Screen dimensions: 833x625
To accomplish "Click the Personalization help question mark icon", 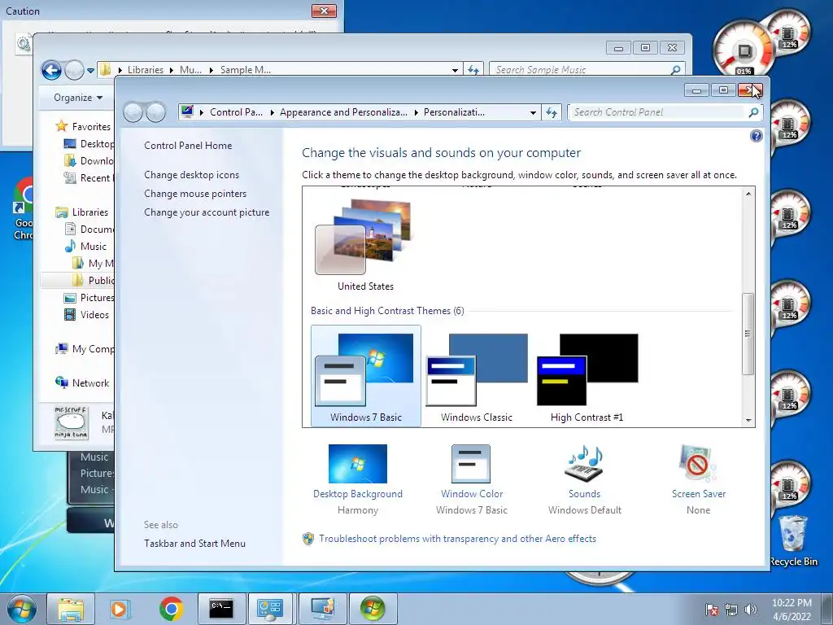I will tap(756, 136).
